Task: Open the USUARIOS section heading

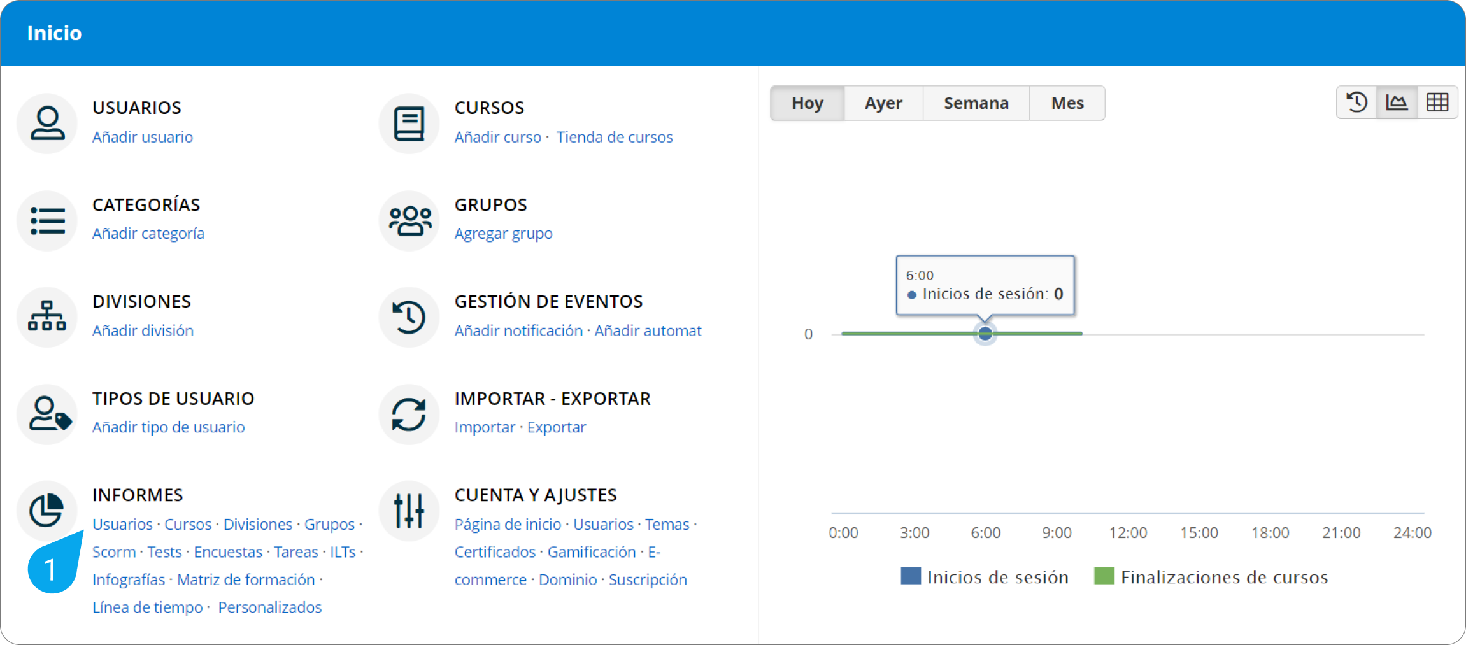Action: tap(137, 108)
